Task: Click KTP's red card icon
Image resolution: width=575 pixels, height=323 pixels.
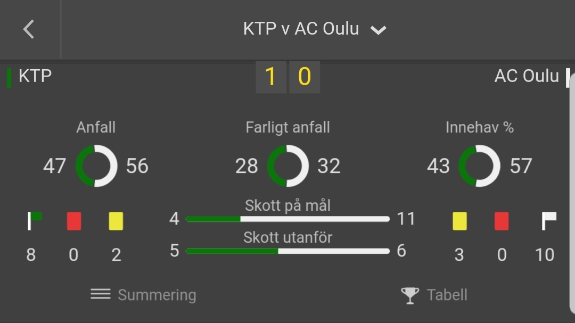Action: tap(74, 221)
